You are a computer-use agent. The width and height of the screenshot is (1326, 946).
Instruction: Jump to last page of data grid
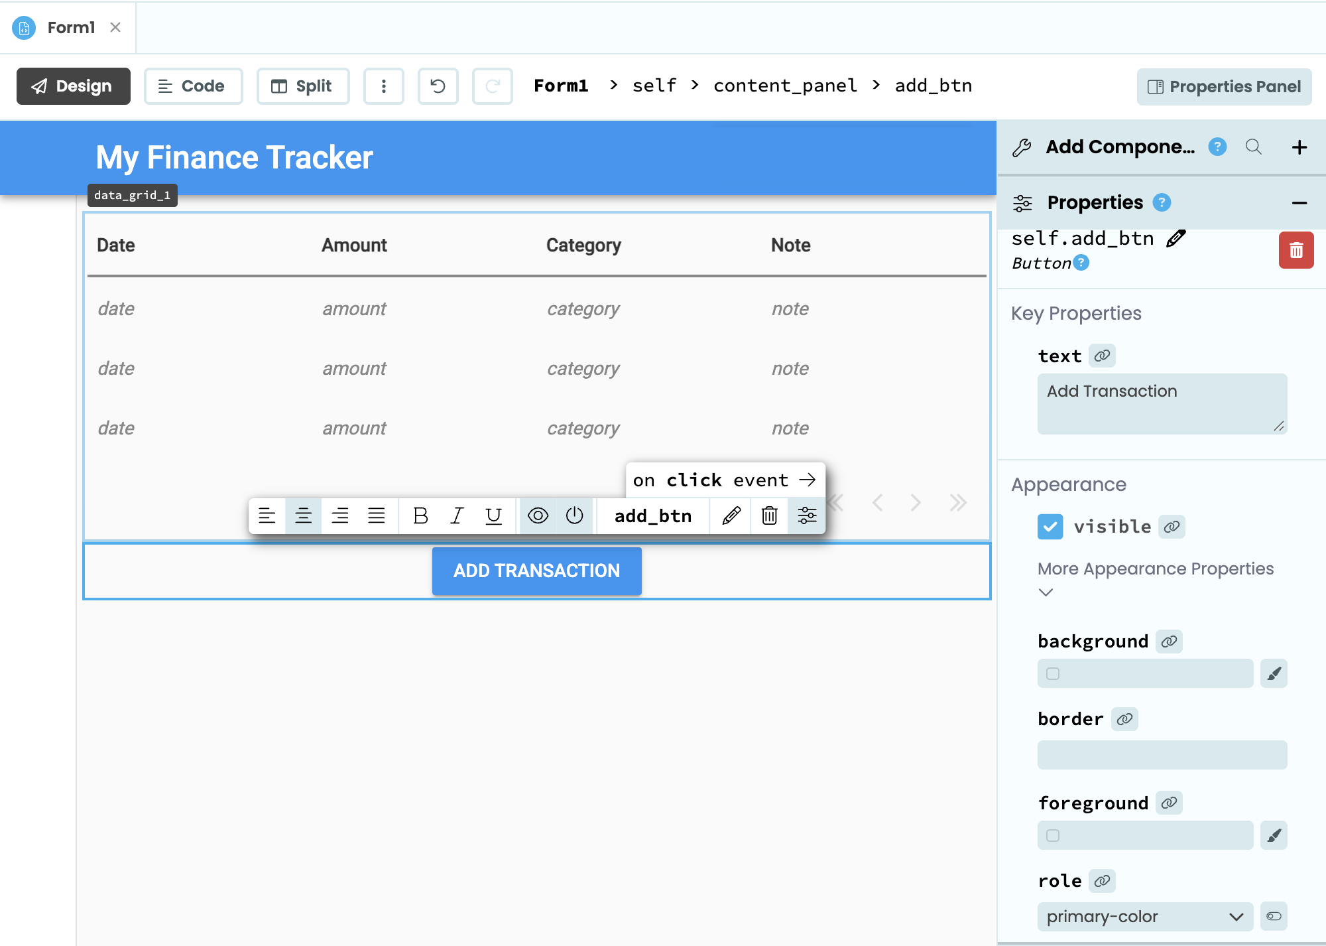pos(957,502)
